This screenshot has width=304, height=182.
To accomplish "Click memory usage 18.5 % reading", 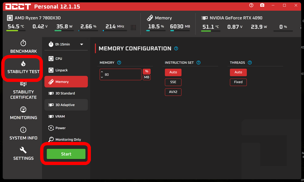I will pos(156,26).
